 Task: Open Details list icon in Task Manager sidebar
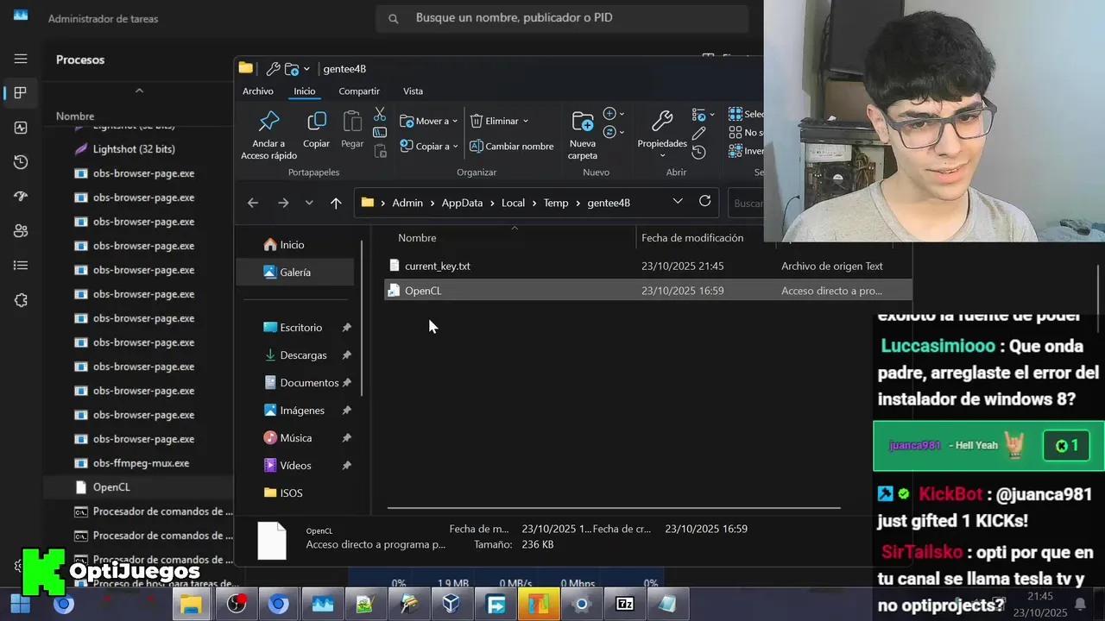tap(21, 266)
